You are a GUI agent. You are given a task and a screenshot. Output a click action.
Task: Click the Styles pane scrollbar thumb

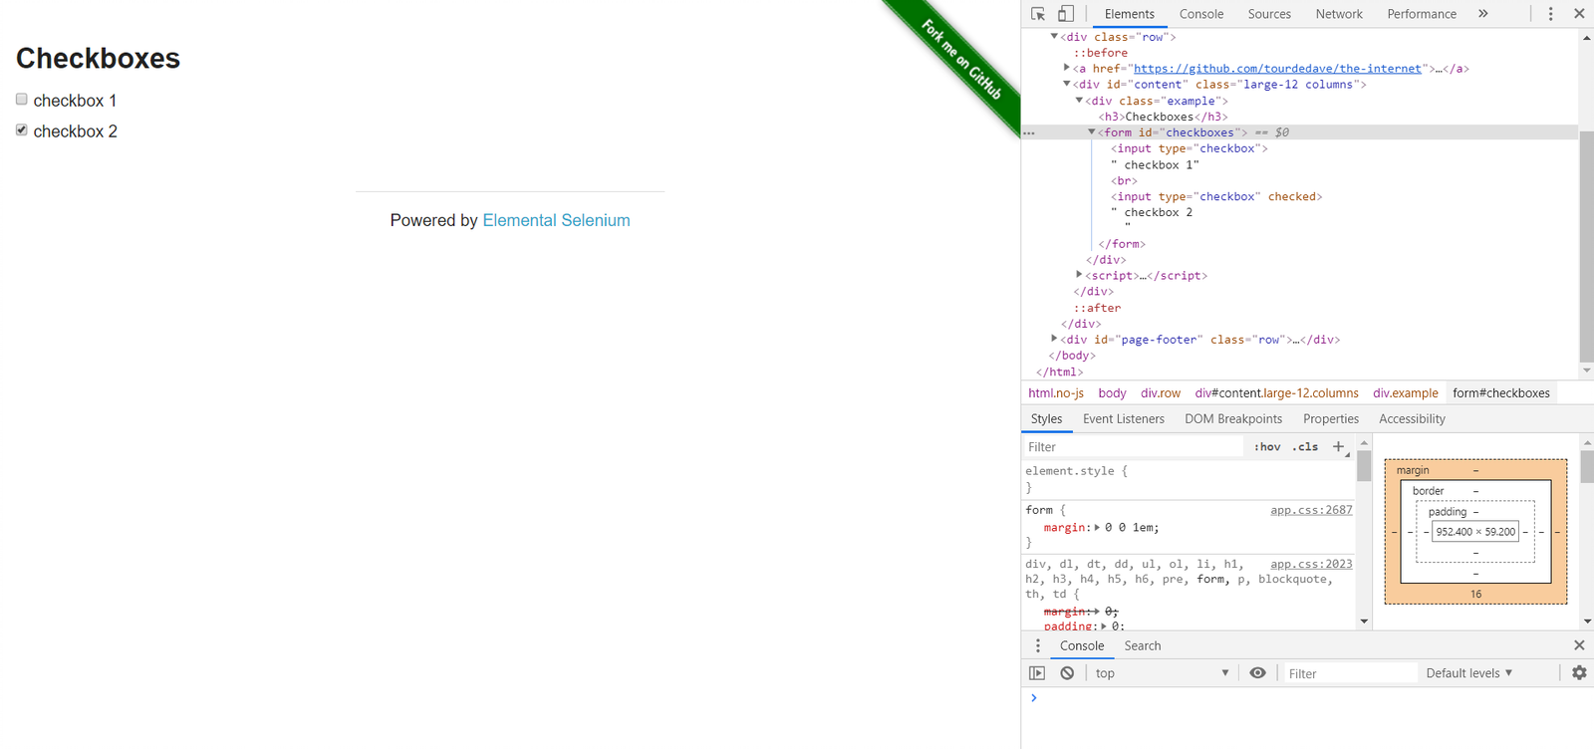pyautogui.click(x=1363, y=466)
